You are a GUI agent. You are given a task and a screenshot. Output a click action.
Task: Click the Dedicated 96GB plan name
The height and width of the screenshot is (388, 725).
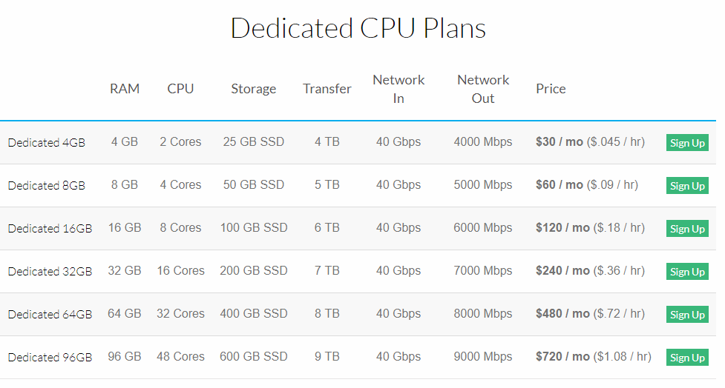coord(50,358)
